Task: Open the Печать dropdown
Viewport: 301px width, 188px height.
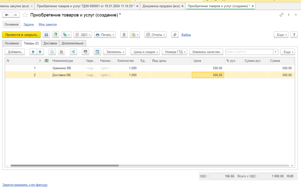Action: [105, 35]
